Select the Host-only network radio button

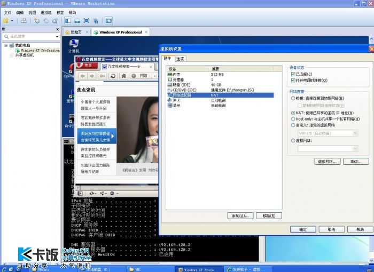[293, 119]
